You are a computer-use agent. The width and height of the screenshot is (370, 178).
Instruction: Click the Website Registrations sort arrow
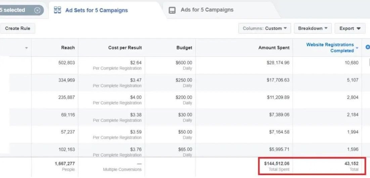[x=357, y=48]
